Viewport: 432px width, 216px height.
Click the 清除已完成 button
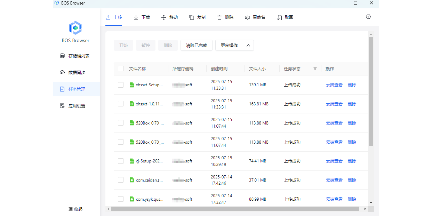tap(197, 46)
